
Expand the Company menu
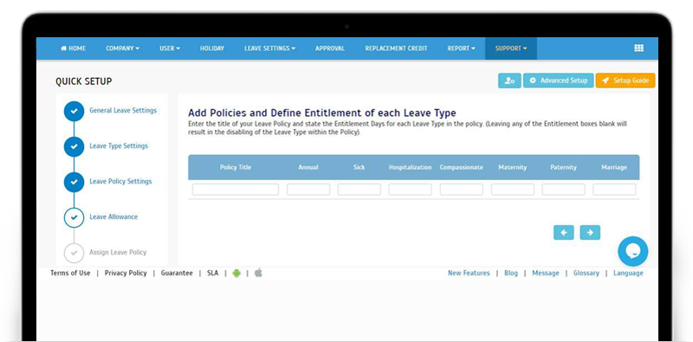pos(122,48)
